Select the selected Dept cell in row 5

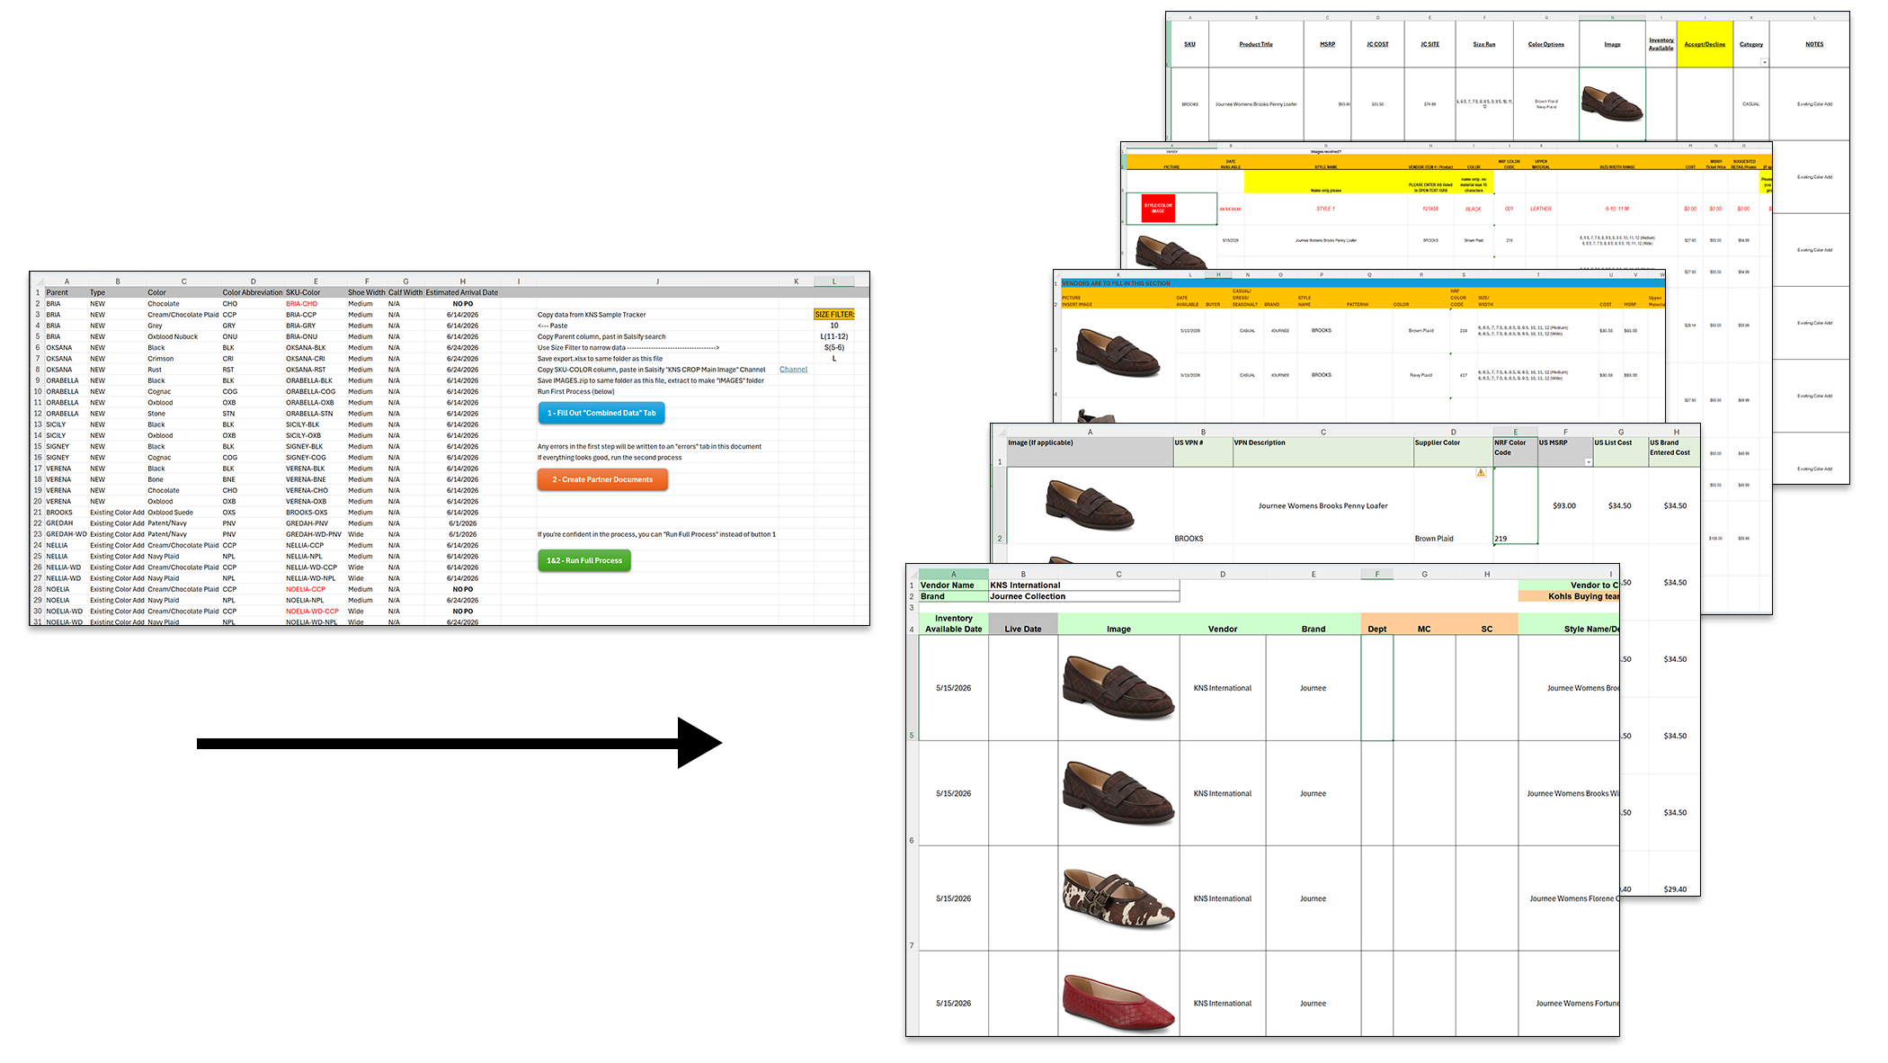(1377, 688)
